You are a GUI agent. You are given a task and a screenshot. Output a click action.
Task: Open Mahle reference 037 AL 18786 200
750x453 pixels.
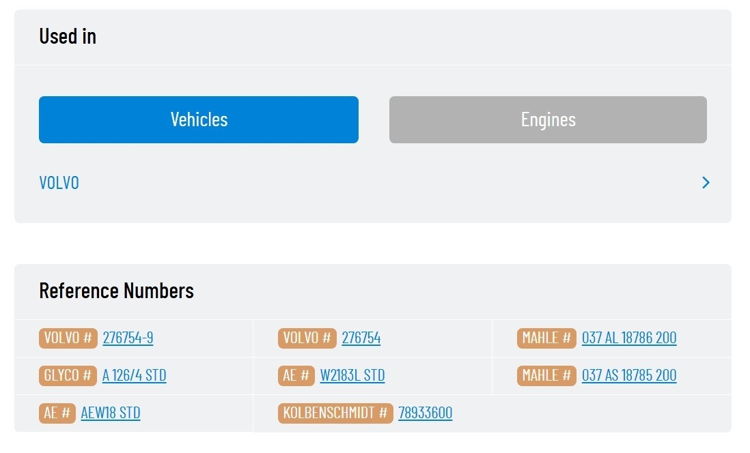point(629,338)
